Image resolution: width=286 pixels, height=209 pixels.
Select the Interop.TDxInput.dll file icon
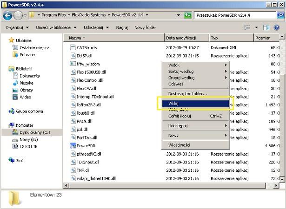pos(73,97)
